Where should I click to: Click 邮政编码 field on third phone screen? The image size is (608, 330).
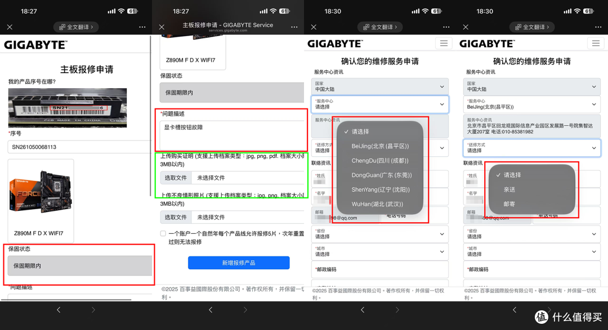coord(380,270)
